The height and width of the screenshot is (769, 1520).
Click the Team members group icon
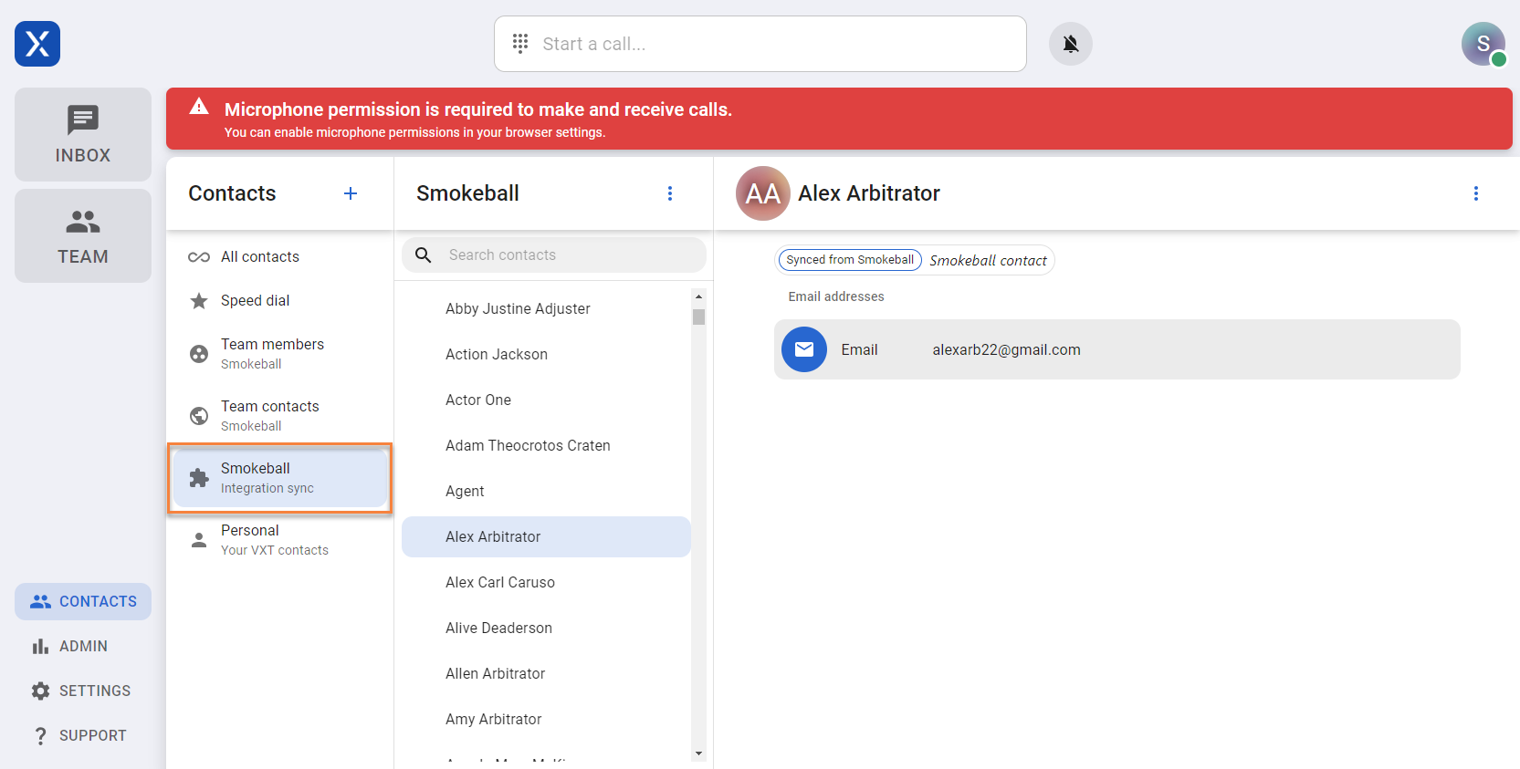coord(199,354)
